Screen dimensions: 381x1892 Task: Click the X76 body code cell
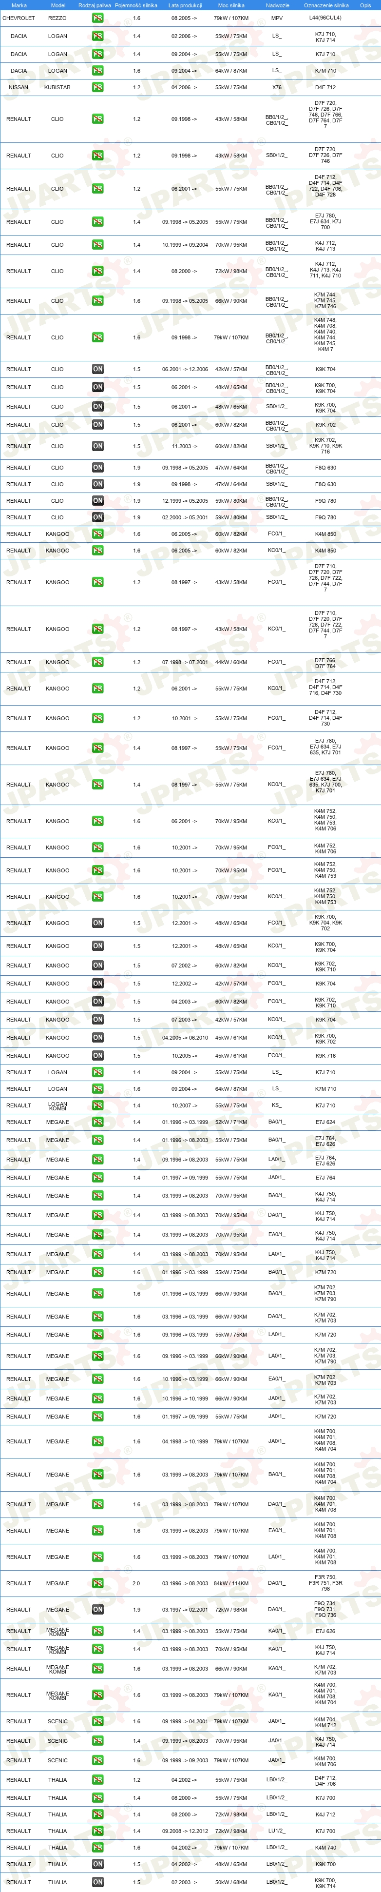tap(277, 87)
